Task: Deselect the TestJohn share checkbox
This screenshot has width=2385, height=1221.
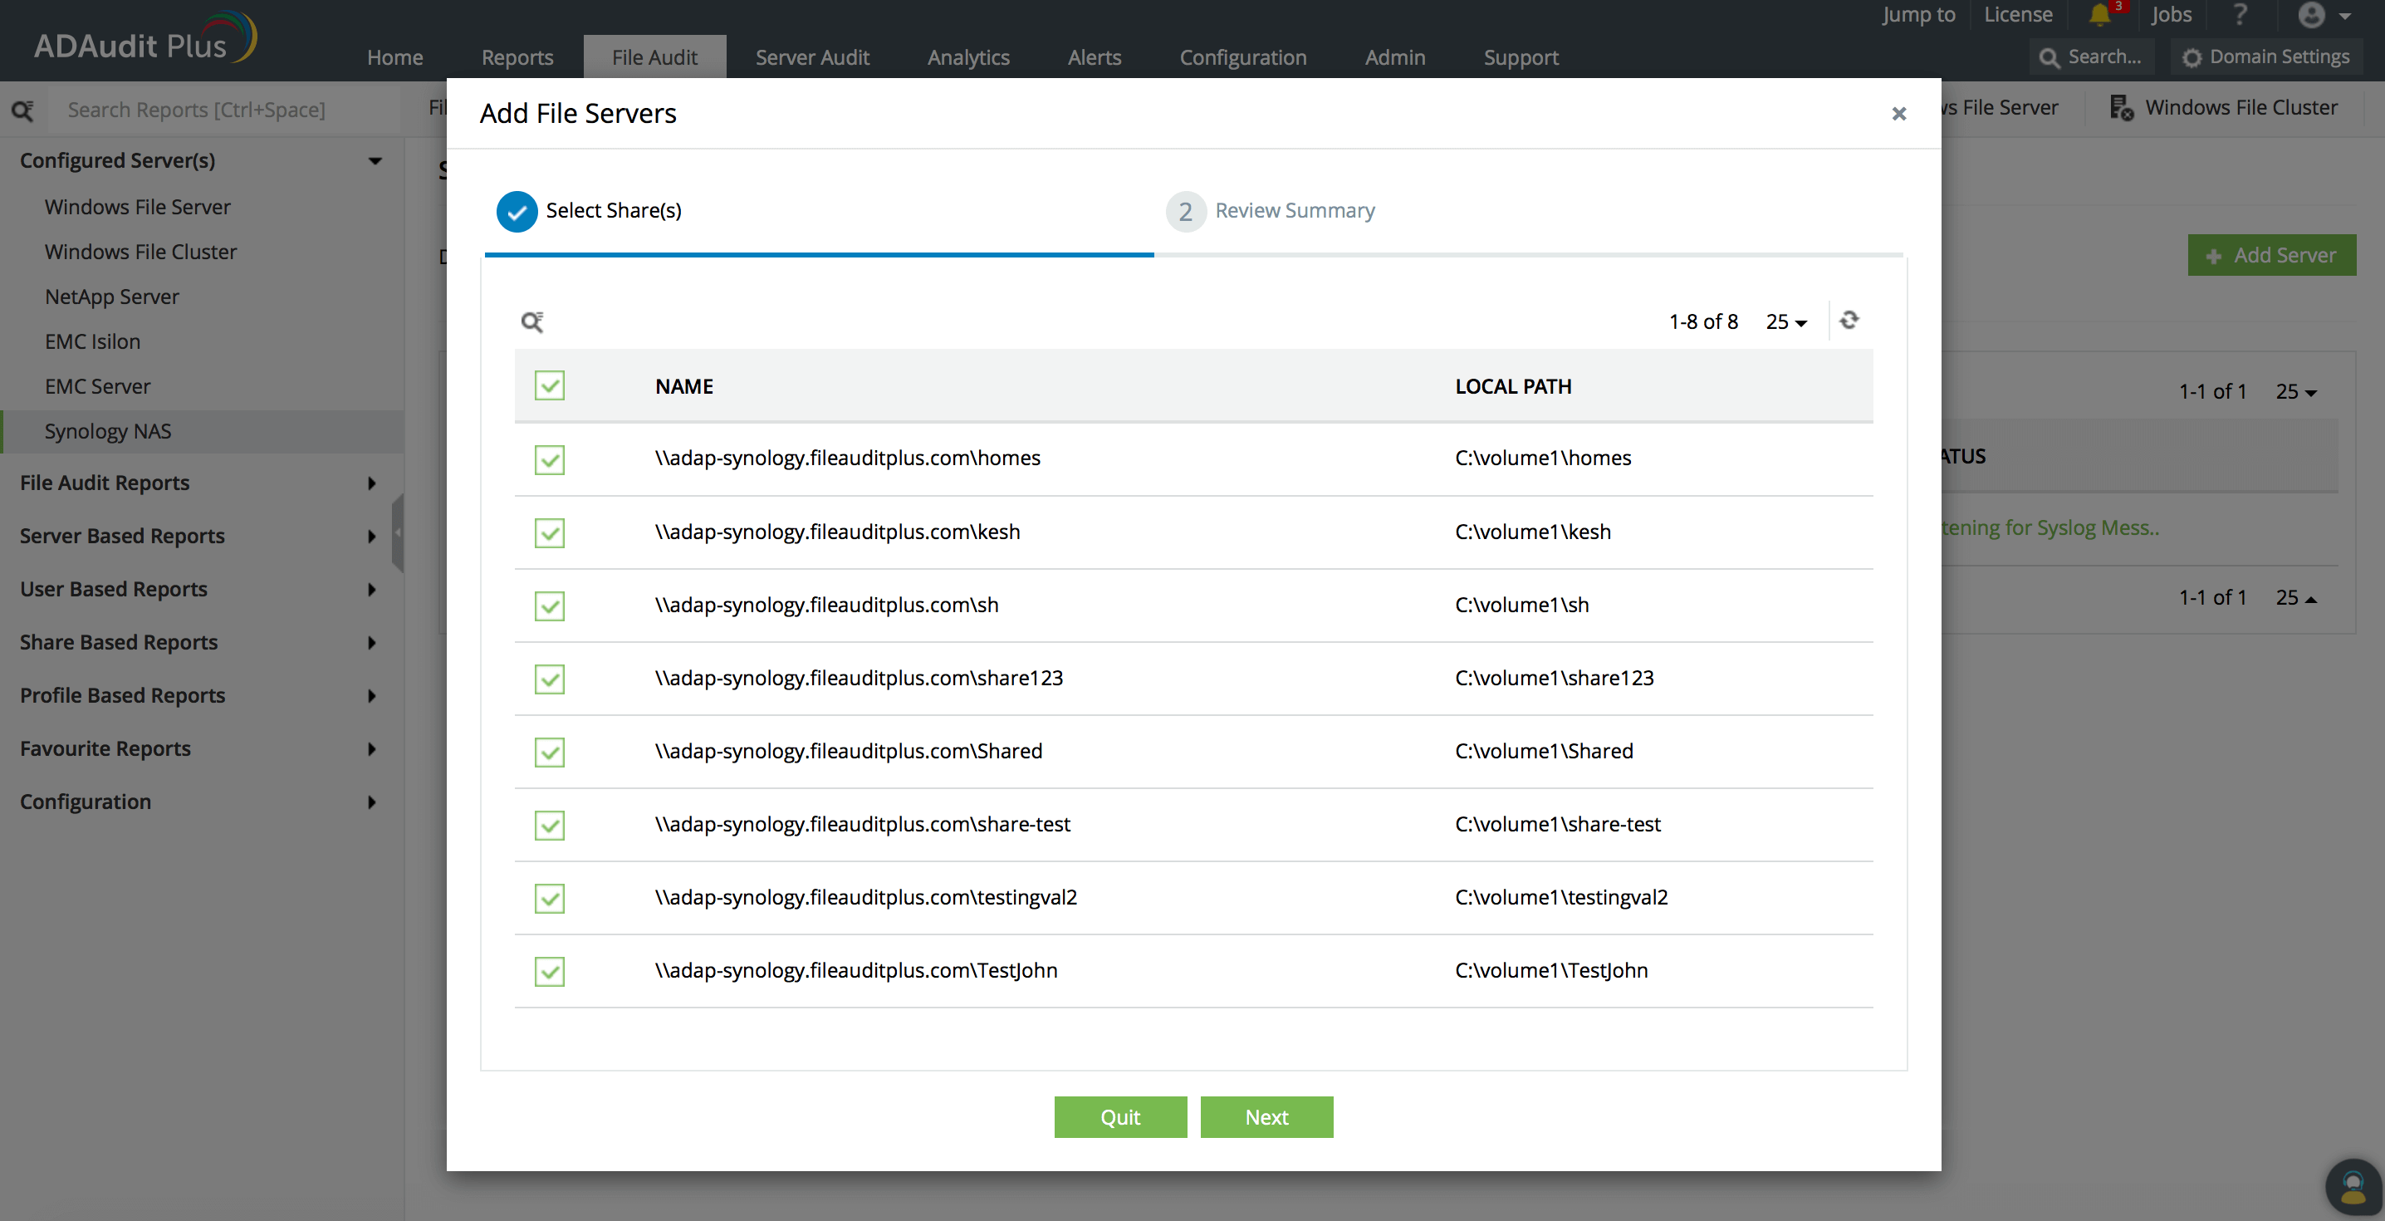Action: (x=550, y=972)
